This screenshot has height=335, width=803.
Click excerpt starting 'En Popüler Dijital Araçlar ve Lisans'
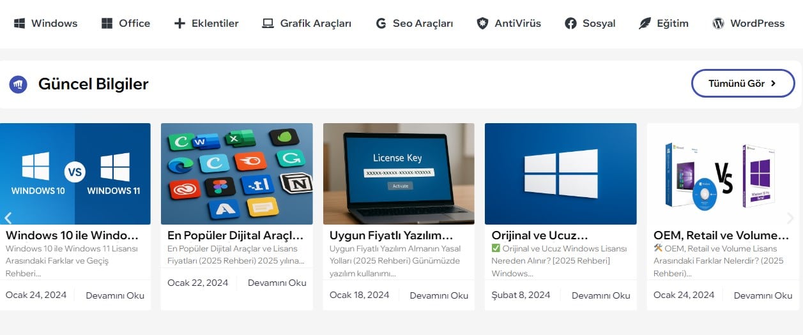coord(236,255)
